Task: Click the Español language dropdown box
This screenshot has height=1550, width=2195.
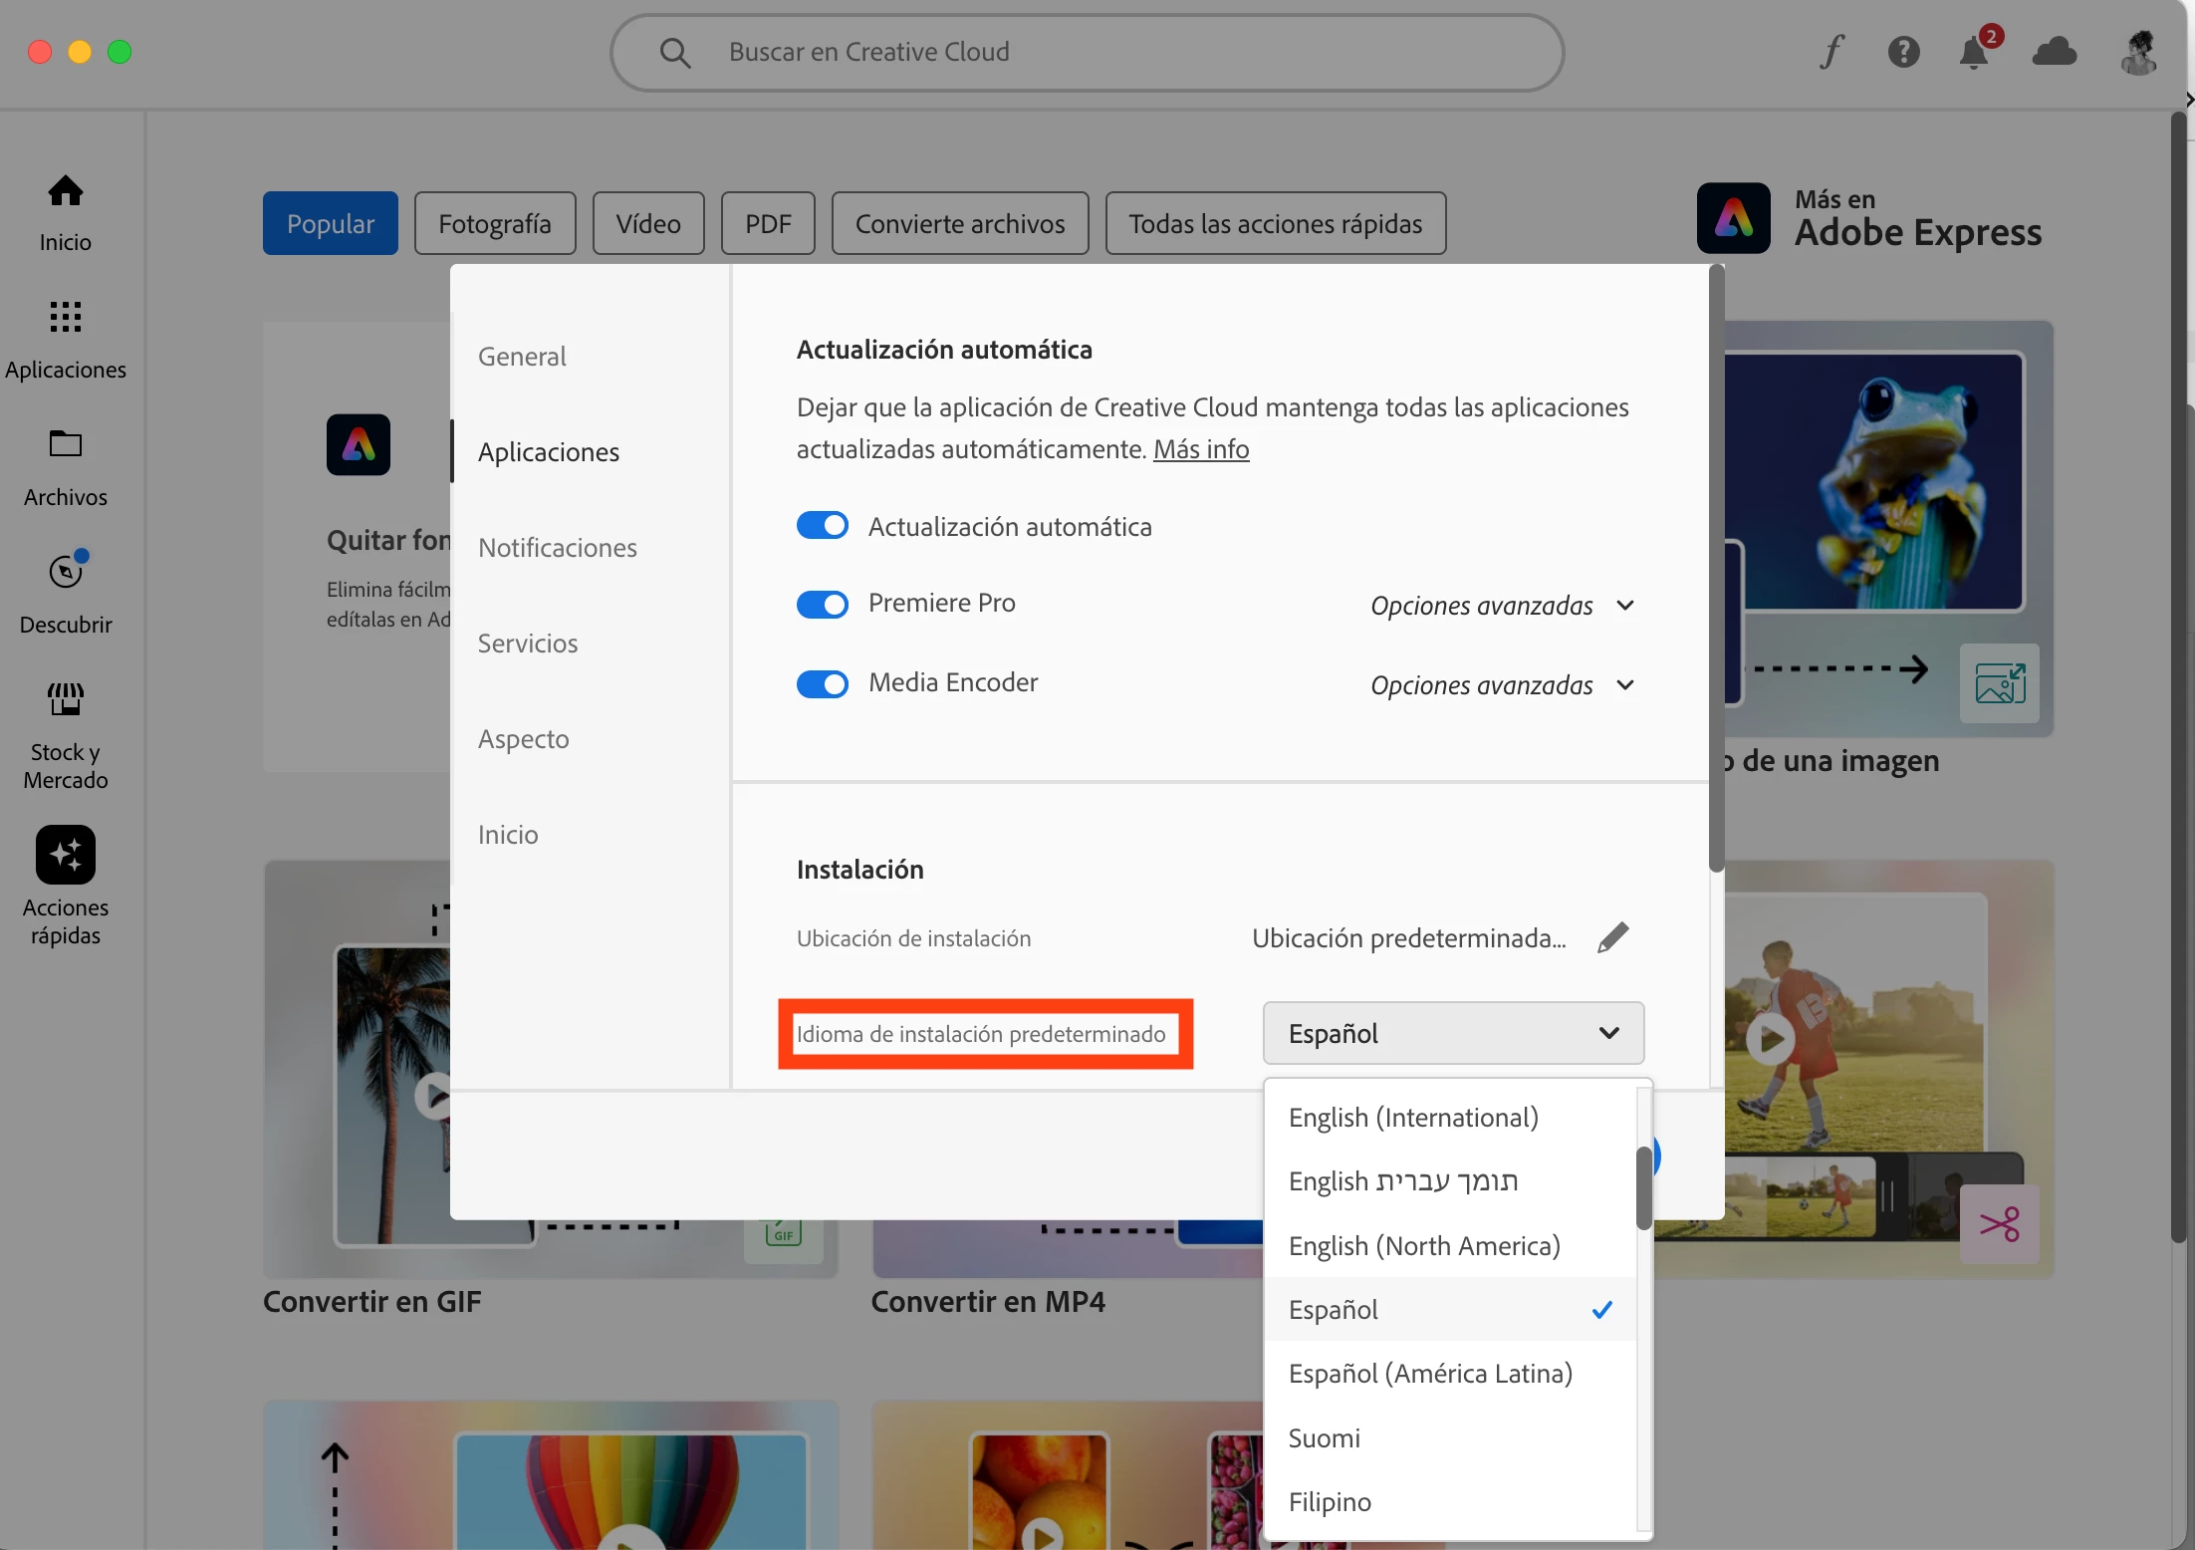Action: coord(1452,1033)
